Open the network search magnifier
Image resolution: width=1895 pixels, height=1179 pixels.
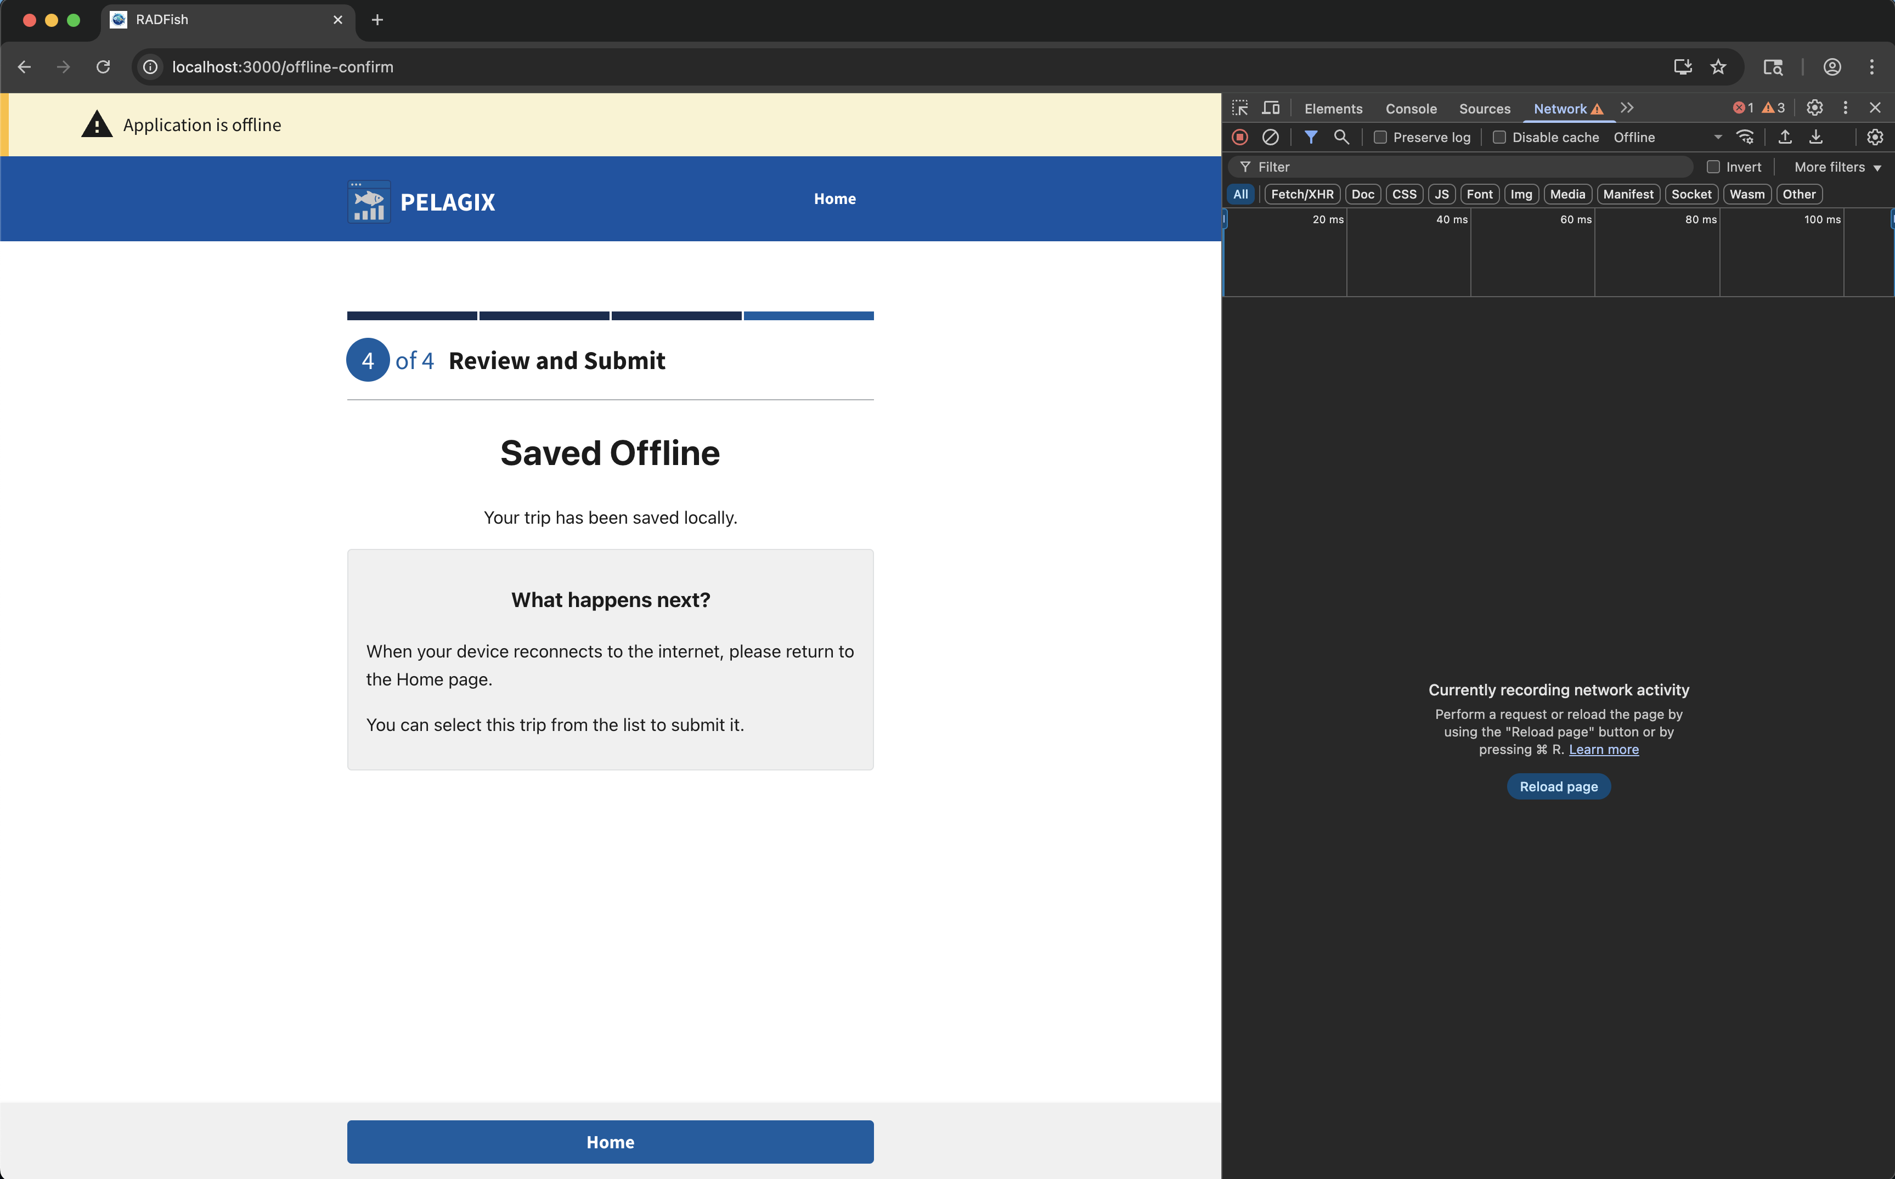[x=1341, y=137]
